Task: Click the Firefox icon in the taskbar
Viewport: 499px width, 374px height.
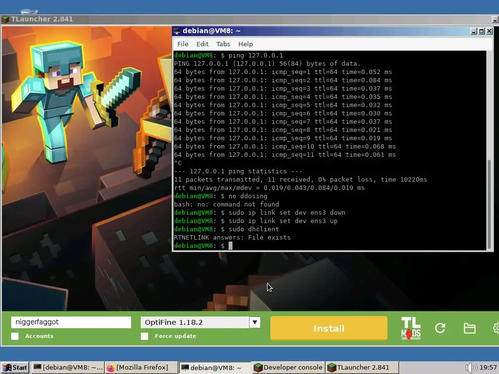Action: tap(111, 368)
